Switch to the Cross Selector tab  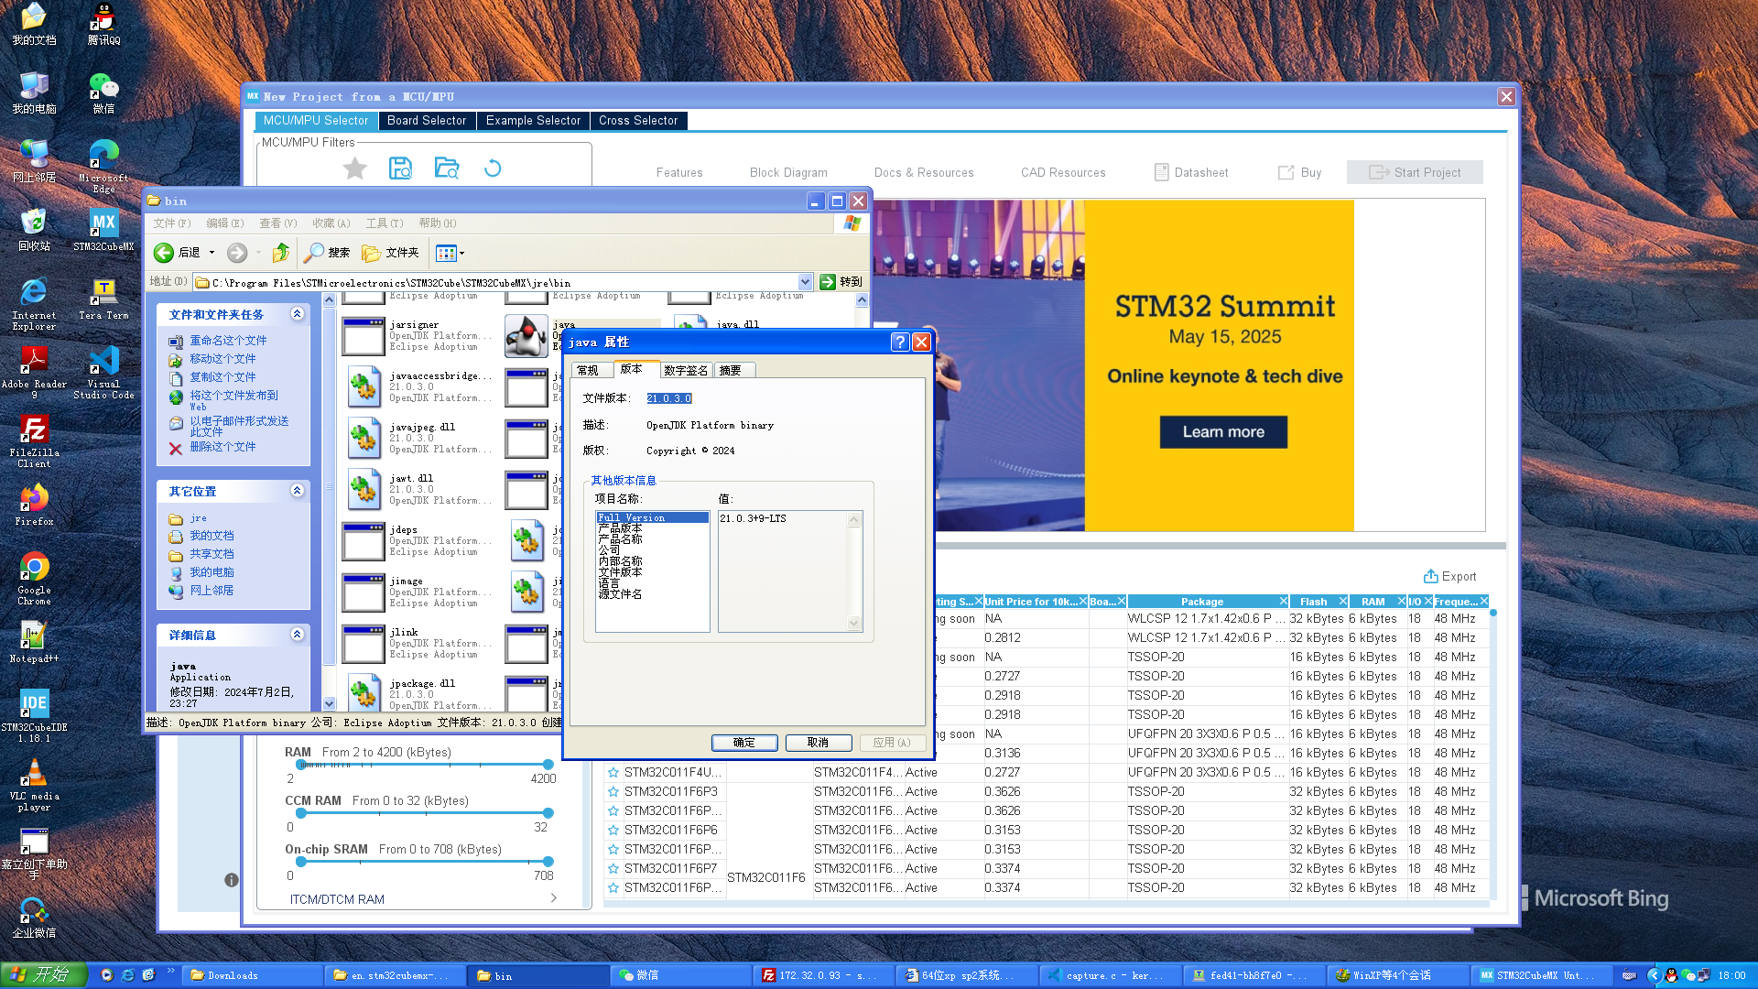click(x=638, y=121)
